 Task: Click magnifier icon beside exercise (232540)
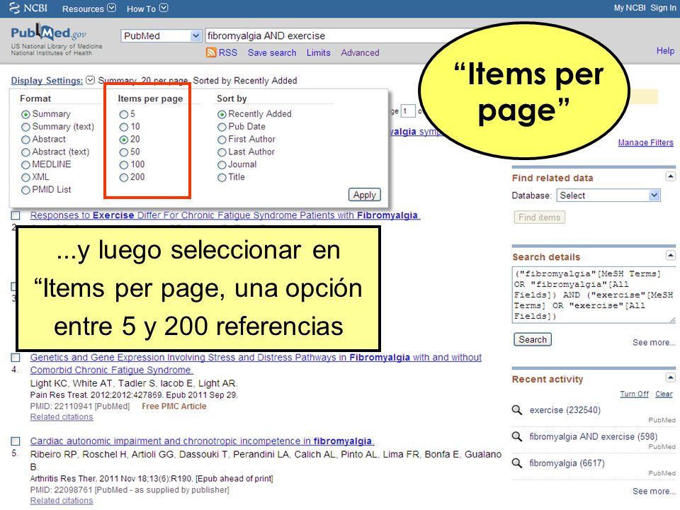516,410
